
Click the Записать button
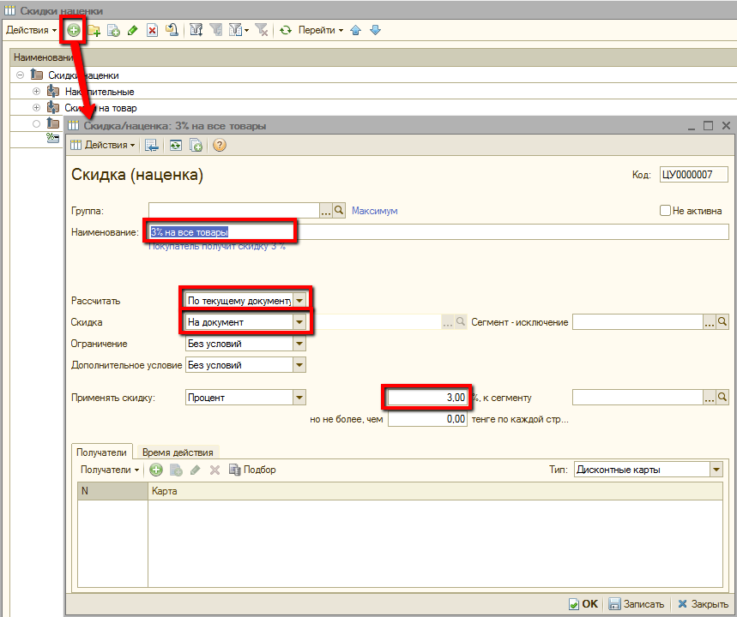[x=636, y=603]
